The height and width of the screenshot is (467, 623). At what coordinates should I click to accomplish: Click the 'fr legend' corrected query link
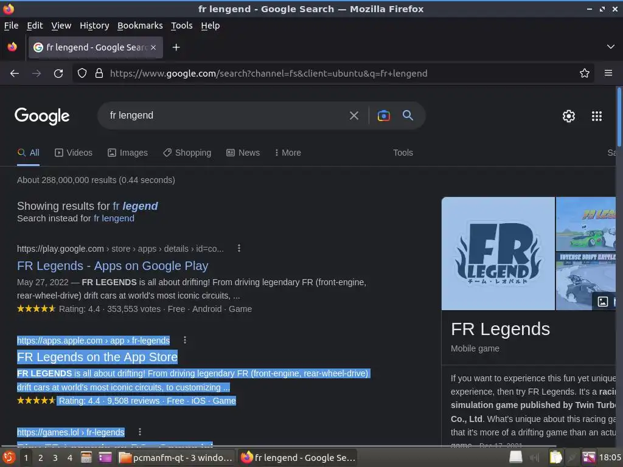pyautogui.click(x=135, y=206)
